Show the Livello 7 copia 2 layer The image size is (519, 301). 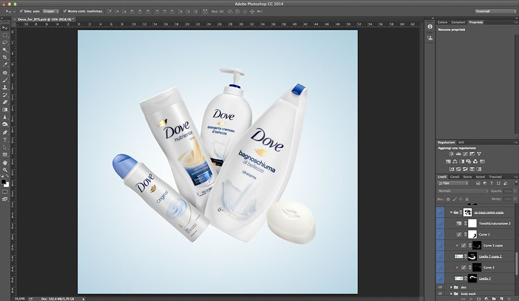pos(440,256)
